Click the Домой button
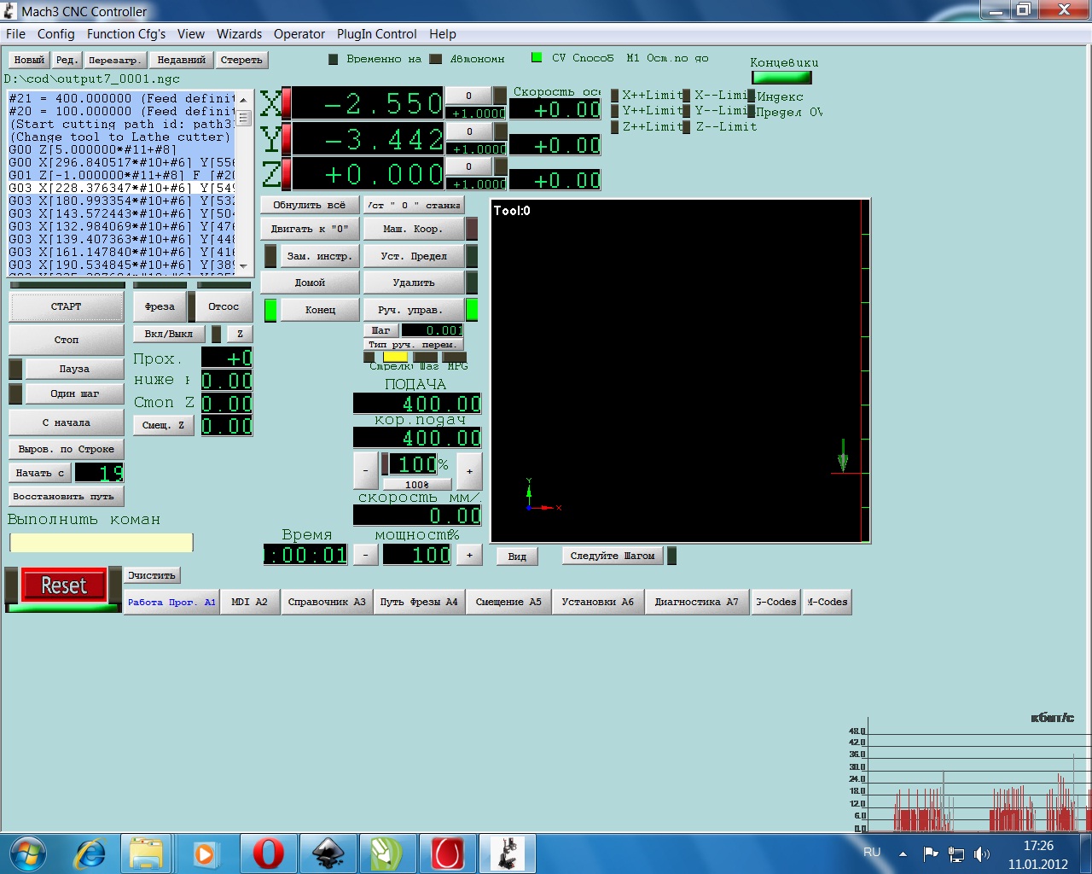1092x874 pixels. point(310,283)
